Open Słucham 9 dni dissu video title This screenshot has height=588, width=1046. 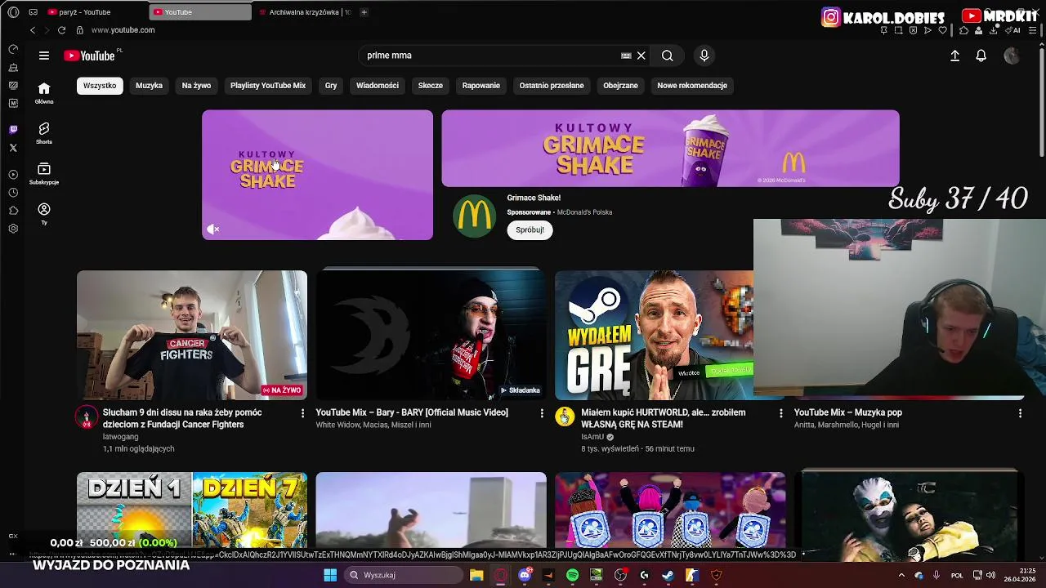(x=182, y=419)
